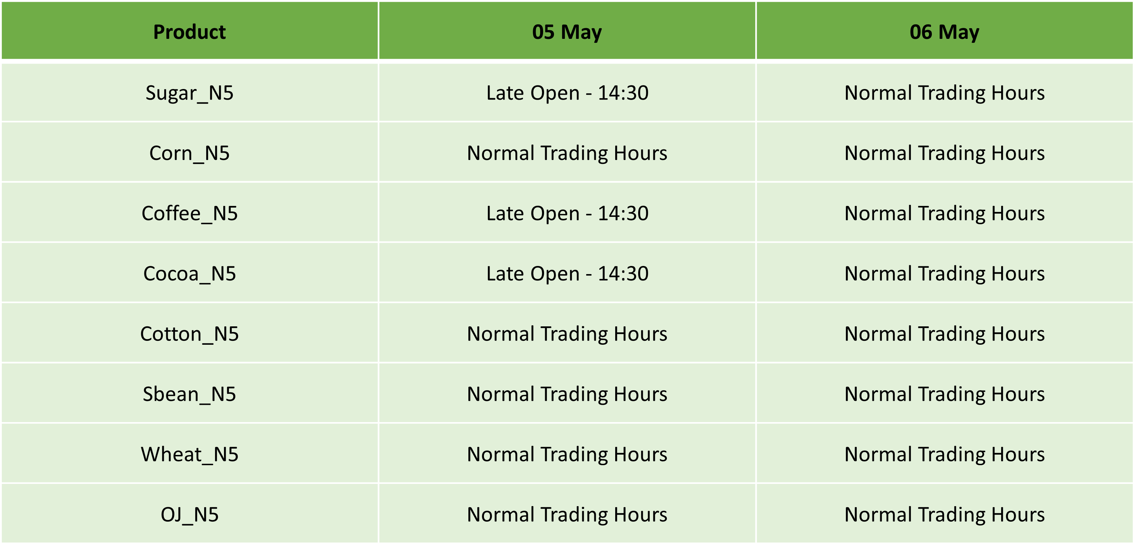This screenshot has width=1137, height=545.
Task: Click the Wheat_N5 product cell
Action: click(x=190, y=454)
